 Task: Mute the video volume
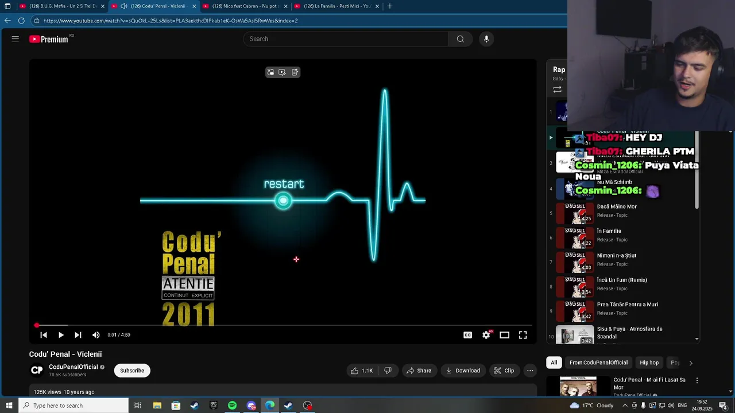96,335
